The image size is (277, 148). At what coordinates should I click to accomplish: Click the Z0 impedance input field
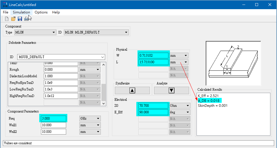click(153, 106)
